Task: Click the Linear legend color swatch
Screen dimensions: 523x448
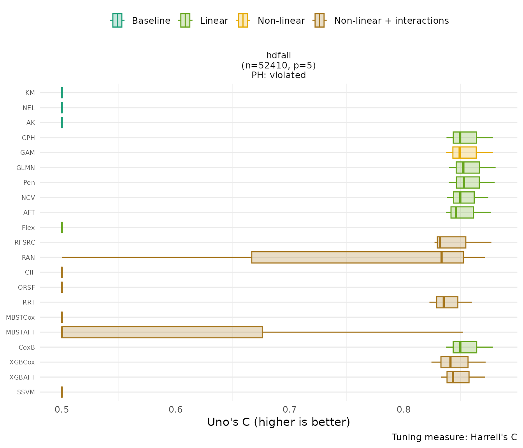Action: (x=185, y=21)
